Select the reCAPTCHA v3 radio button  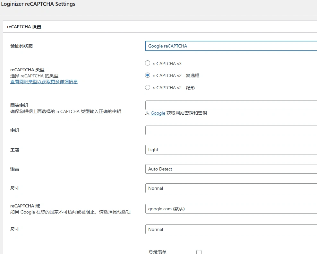click(148, 63)
